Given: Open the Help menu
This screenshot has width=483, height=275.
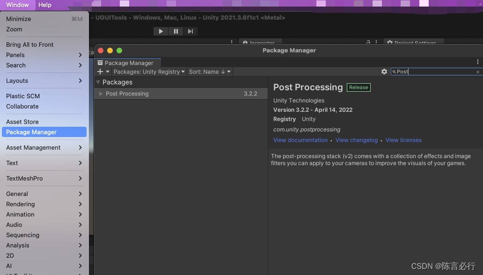Looking at the screenshot, I should coord(44,5).
